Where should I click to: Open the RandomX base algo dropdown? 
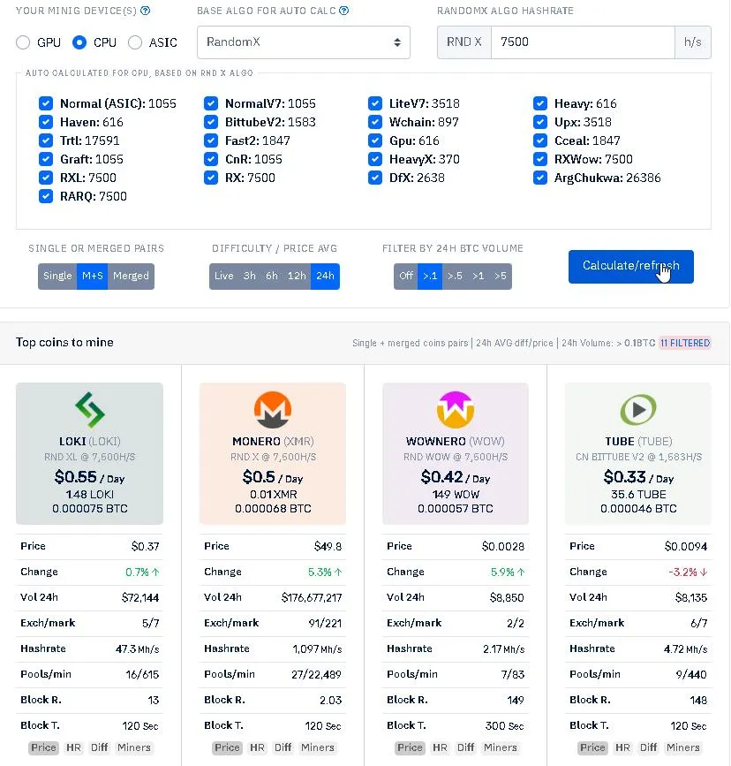[303, 42]
